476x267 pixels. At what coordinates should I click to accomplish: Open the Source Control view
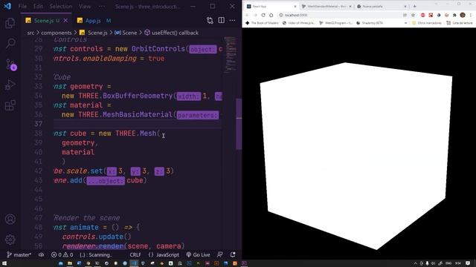(10, 65)
